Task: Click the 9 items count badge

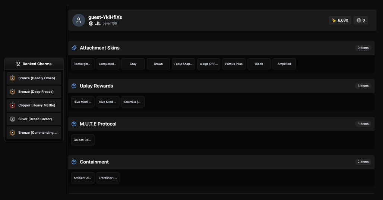Action: click(x=363, y=48)
